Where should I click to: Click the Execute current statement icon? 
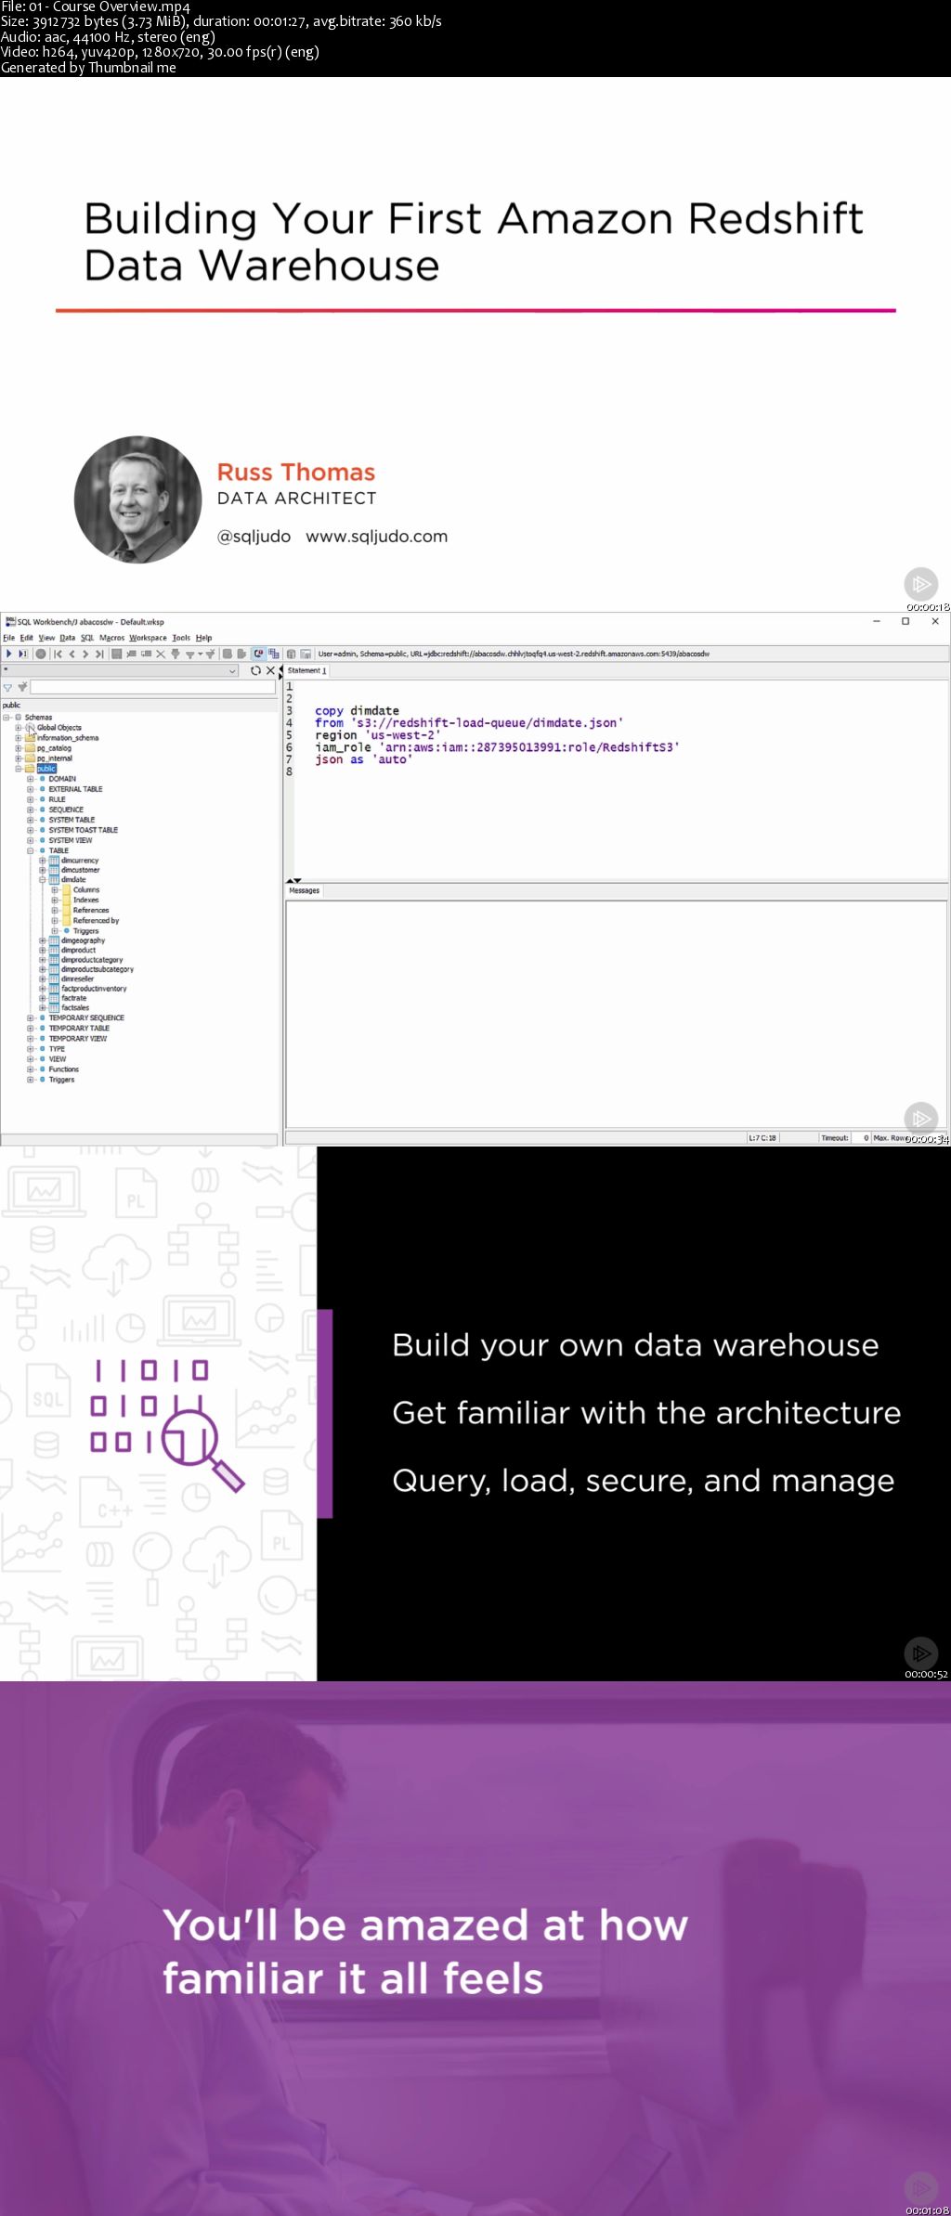tap(23, 654)
